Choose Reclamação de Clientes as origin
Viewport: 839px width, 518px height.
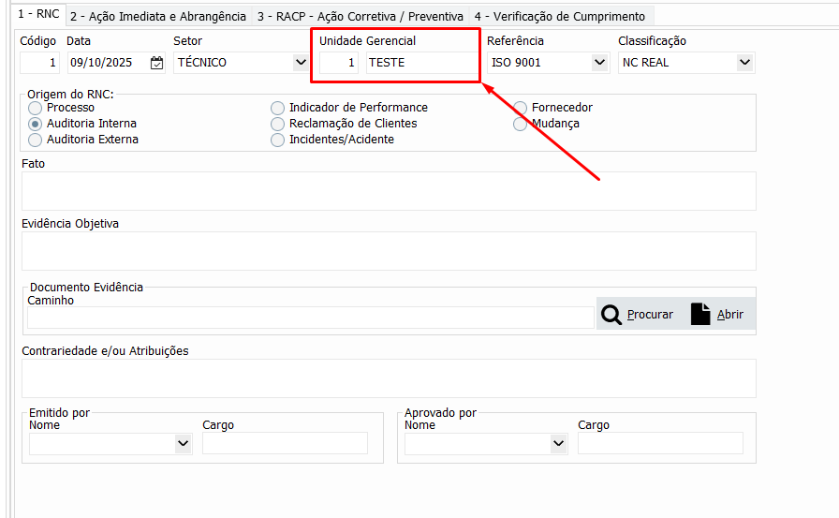pos(277,124)
